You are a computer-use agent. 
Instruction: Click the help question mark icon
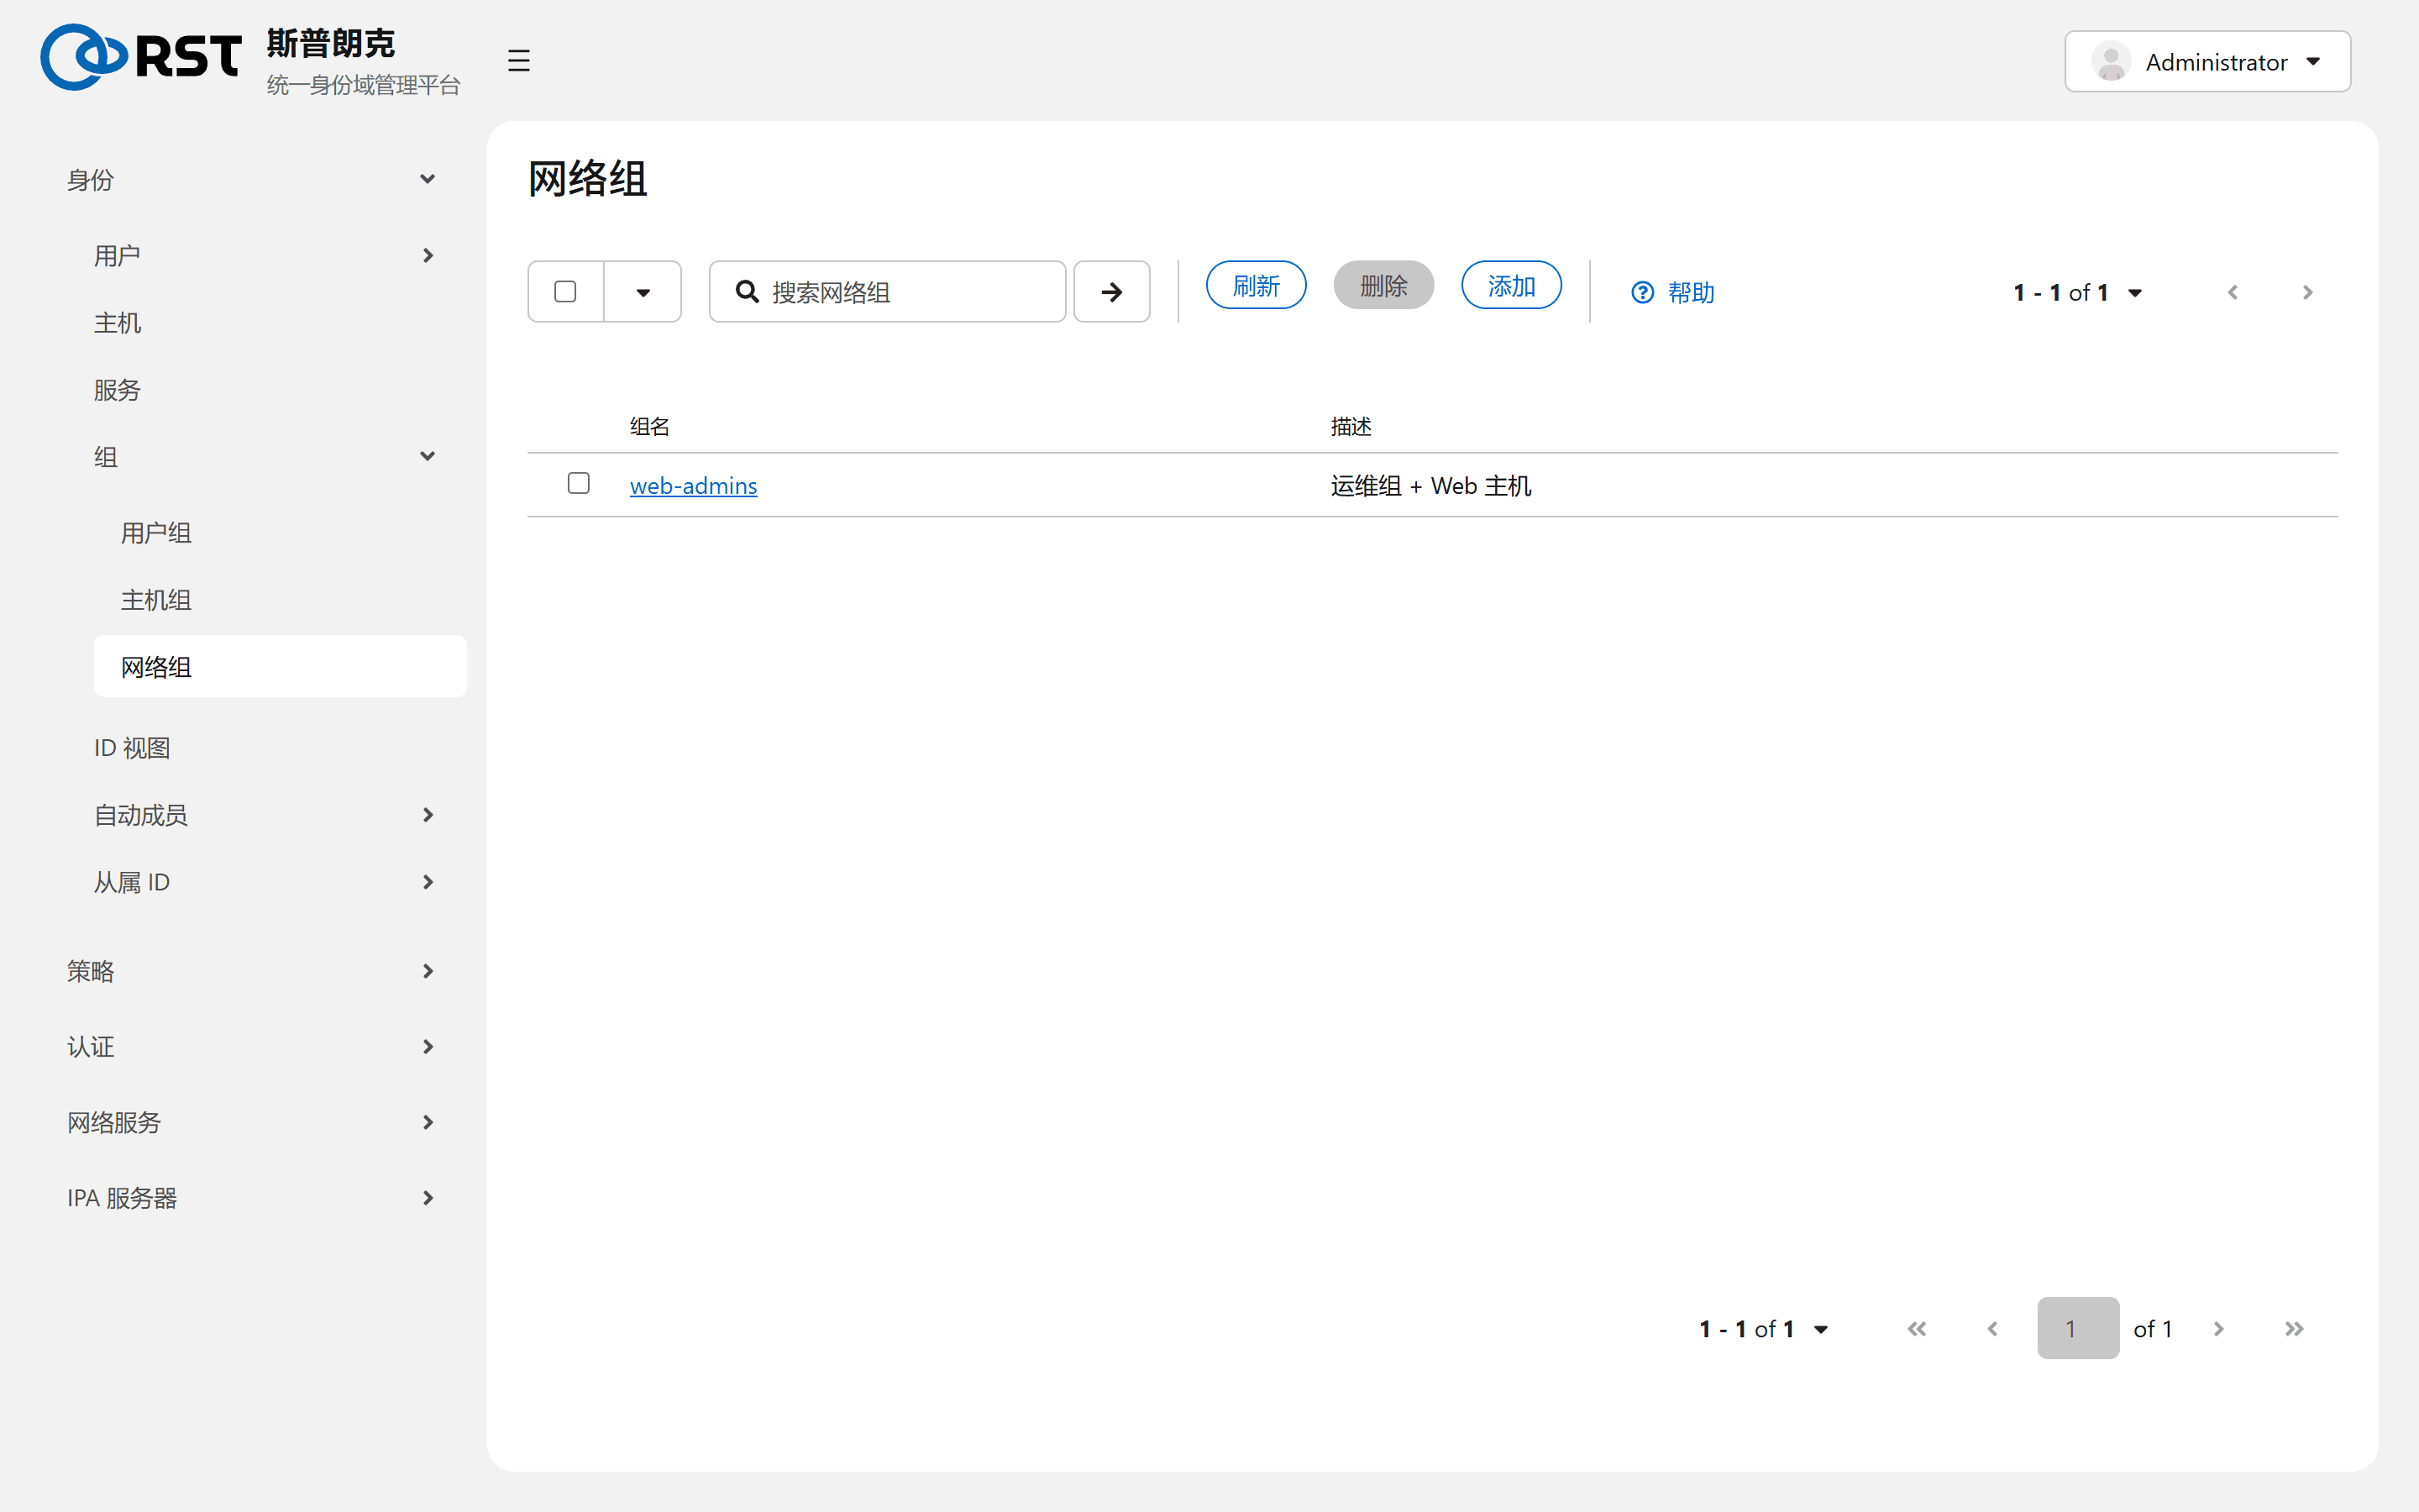click(1642, 292)
